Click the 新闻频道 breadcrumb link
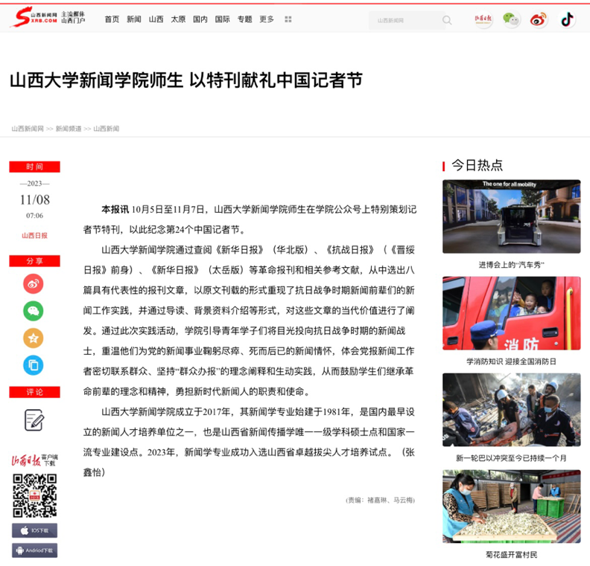This screenshot has height=566, width=590. (69, 129)
